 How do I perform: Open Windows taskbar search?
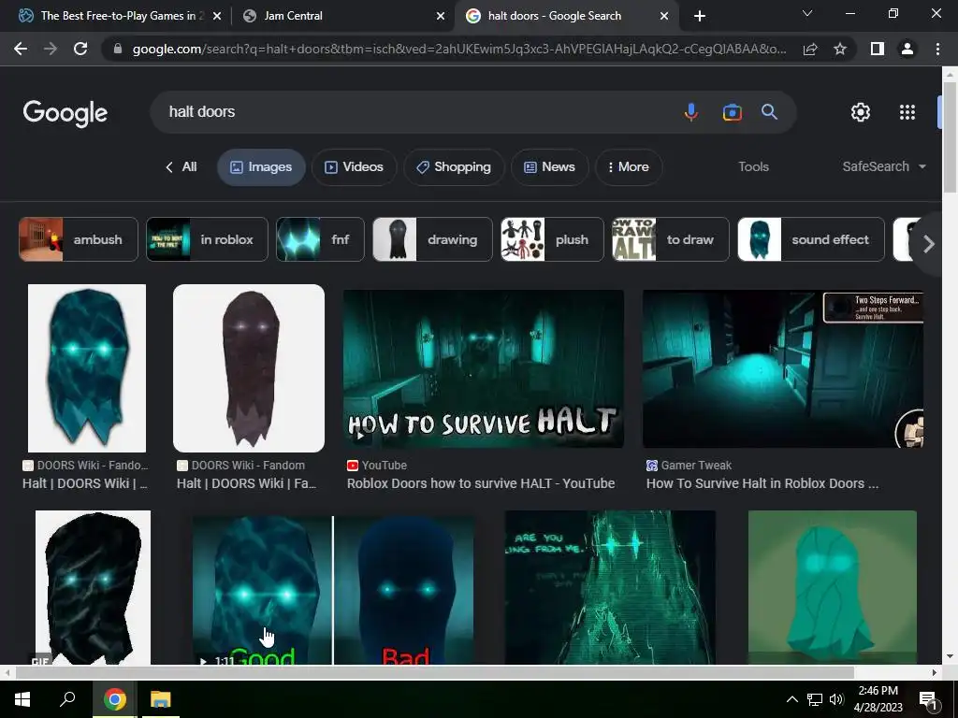[67, 699]
